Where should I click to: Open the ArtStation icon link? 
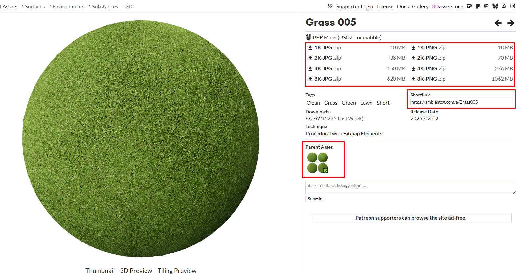(x=504, y=6)
